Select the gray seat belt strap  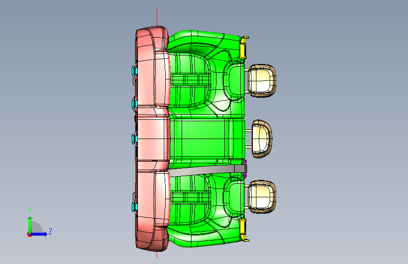tap(208, 171)
